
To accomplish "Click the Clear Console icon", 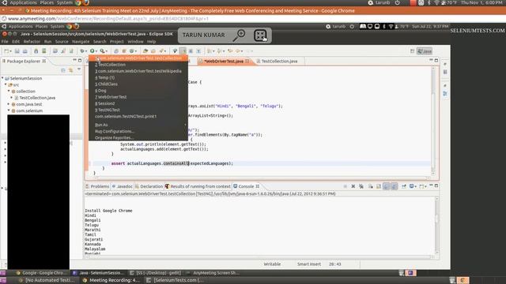I will [x=371, y=186].
